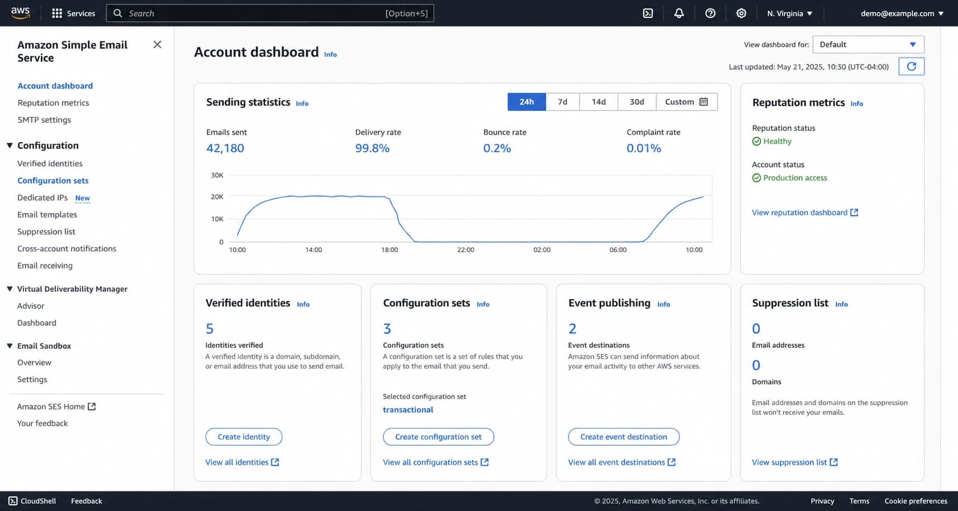Open Dedicated IPs in sidebar
Image resolution: width=958 pixels, height=511 pixels.
(42, 197)
